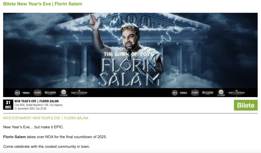This screenshot has height=153, width=261.
Task: Click the left Moët & Chandon logo
Action: coord(79,93)
